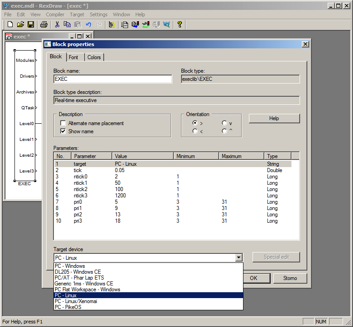Choose Generic 1ms - Windows CE target
The image size is (353, 327).
(148, 283)
